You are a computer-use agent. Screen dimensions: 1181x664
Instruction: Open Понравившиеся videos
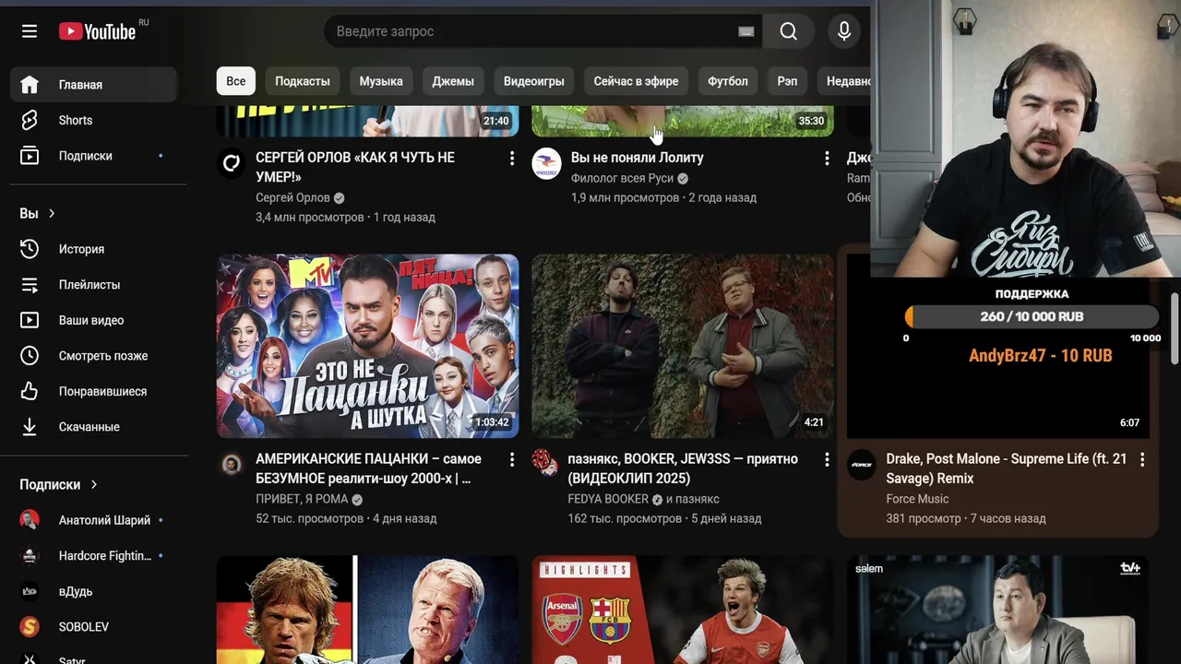[x=94, y=391]
